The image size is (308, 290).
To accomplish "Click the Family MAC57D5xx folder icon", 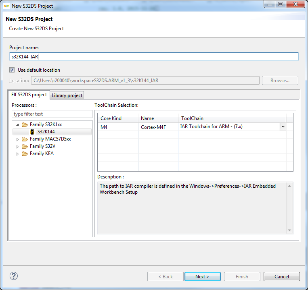I will [25, 139].
